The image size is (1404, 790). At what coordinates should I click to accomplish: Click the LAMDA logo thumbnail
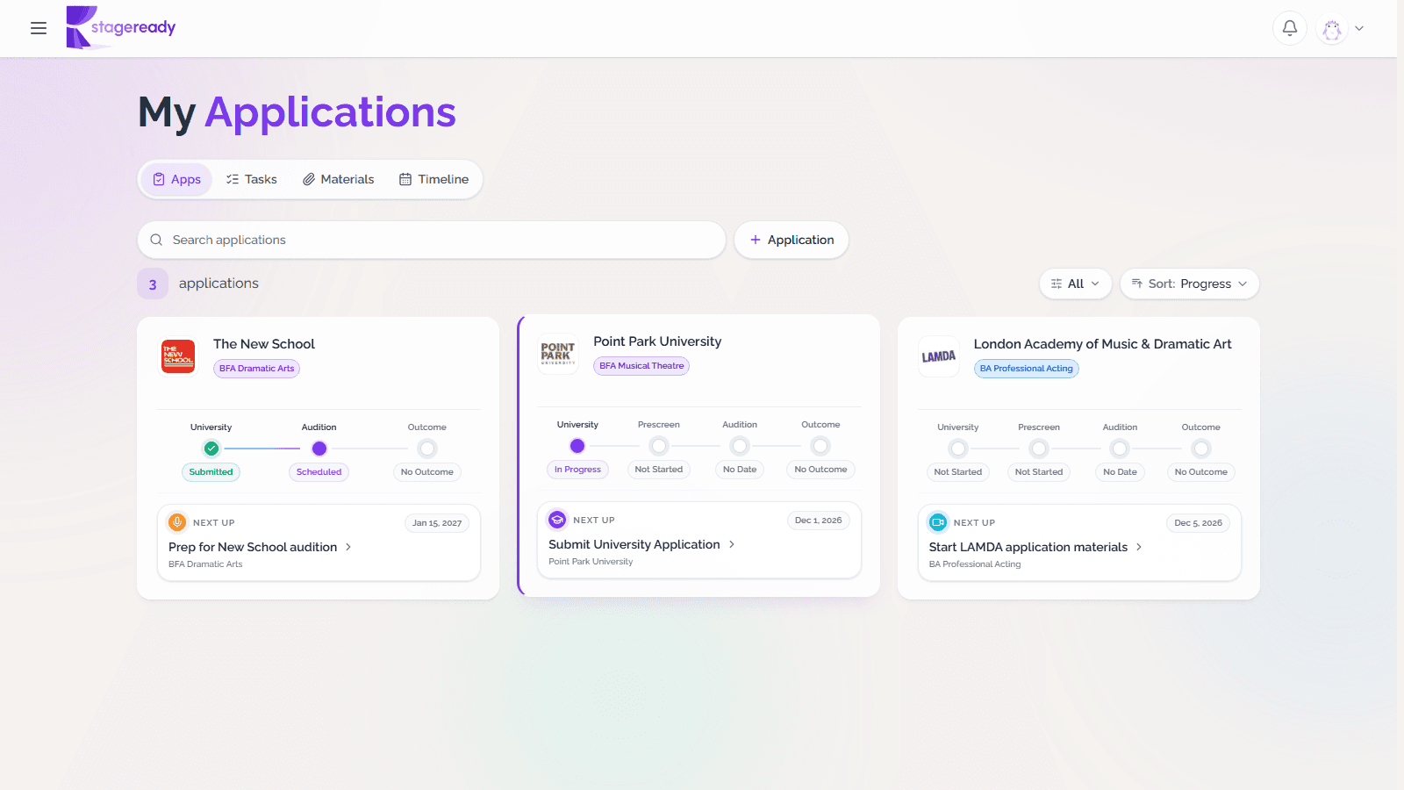[x=939, y=356]
